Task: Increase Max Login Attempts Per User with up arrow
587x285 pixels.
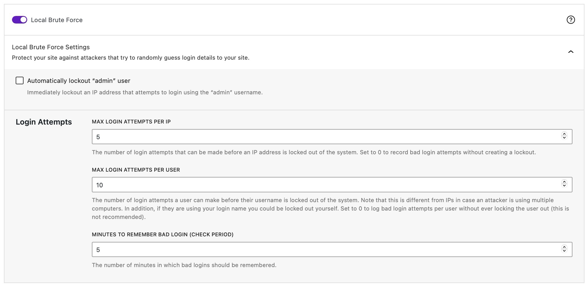Action: 564,182
